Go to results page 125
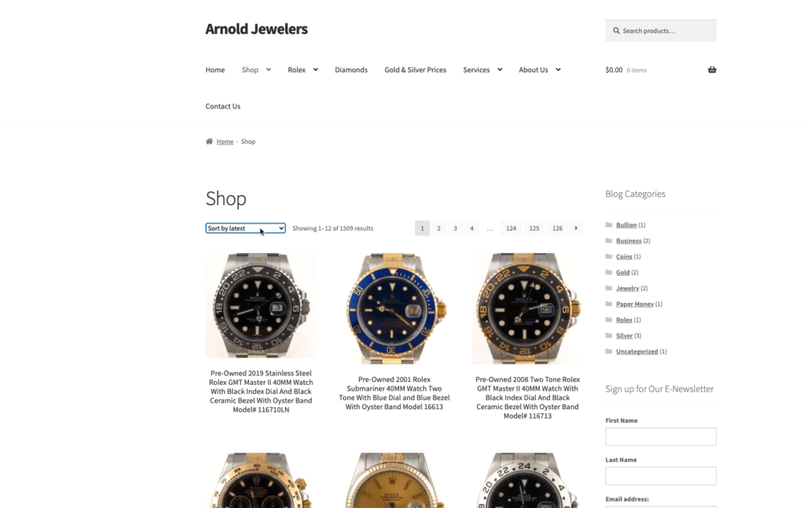803x508 pixels. [x=534, y=228]
